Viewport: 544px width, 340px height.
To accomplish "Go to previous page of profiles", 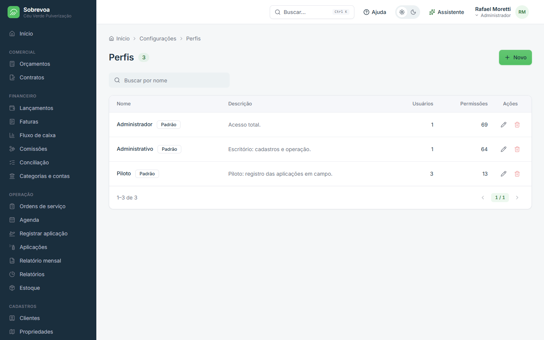I will [483, 198].
